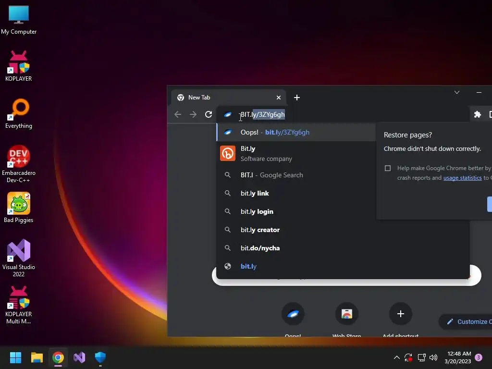Open a new tab with plus button
492x369 pixels.
pyautogui.click(x=297, y=98)
